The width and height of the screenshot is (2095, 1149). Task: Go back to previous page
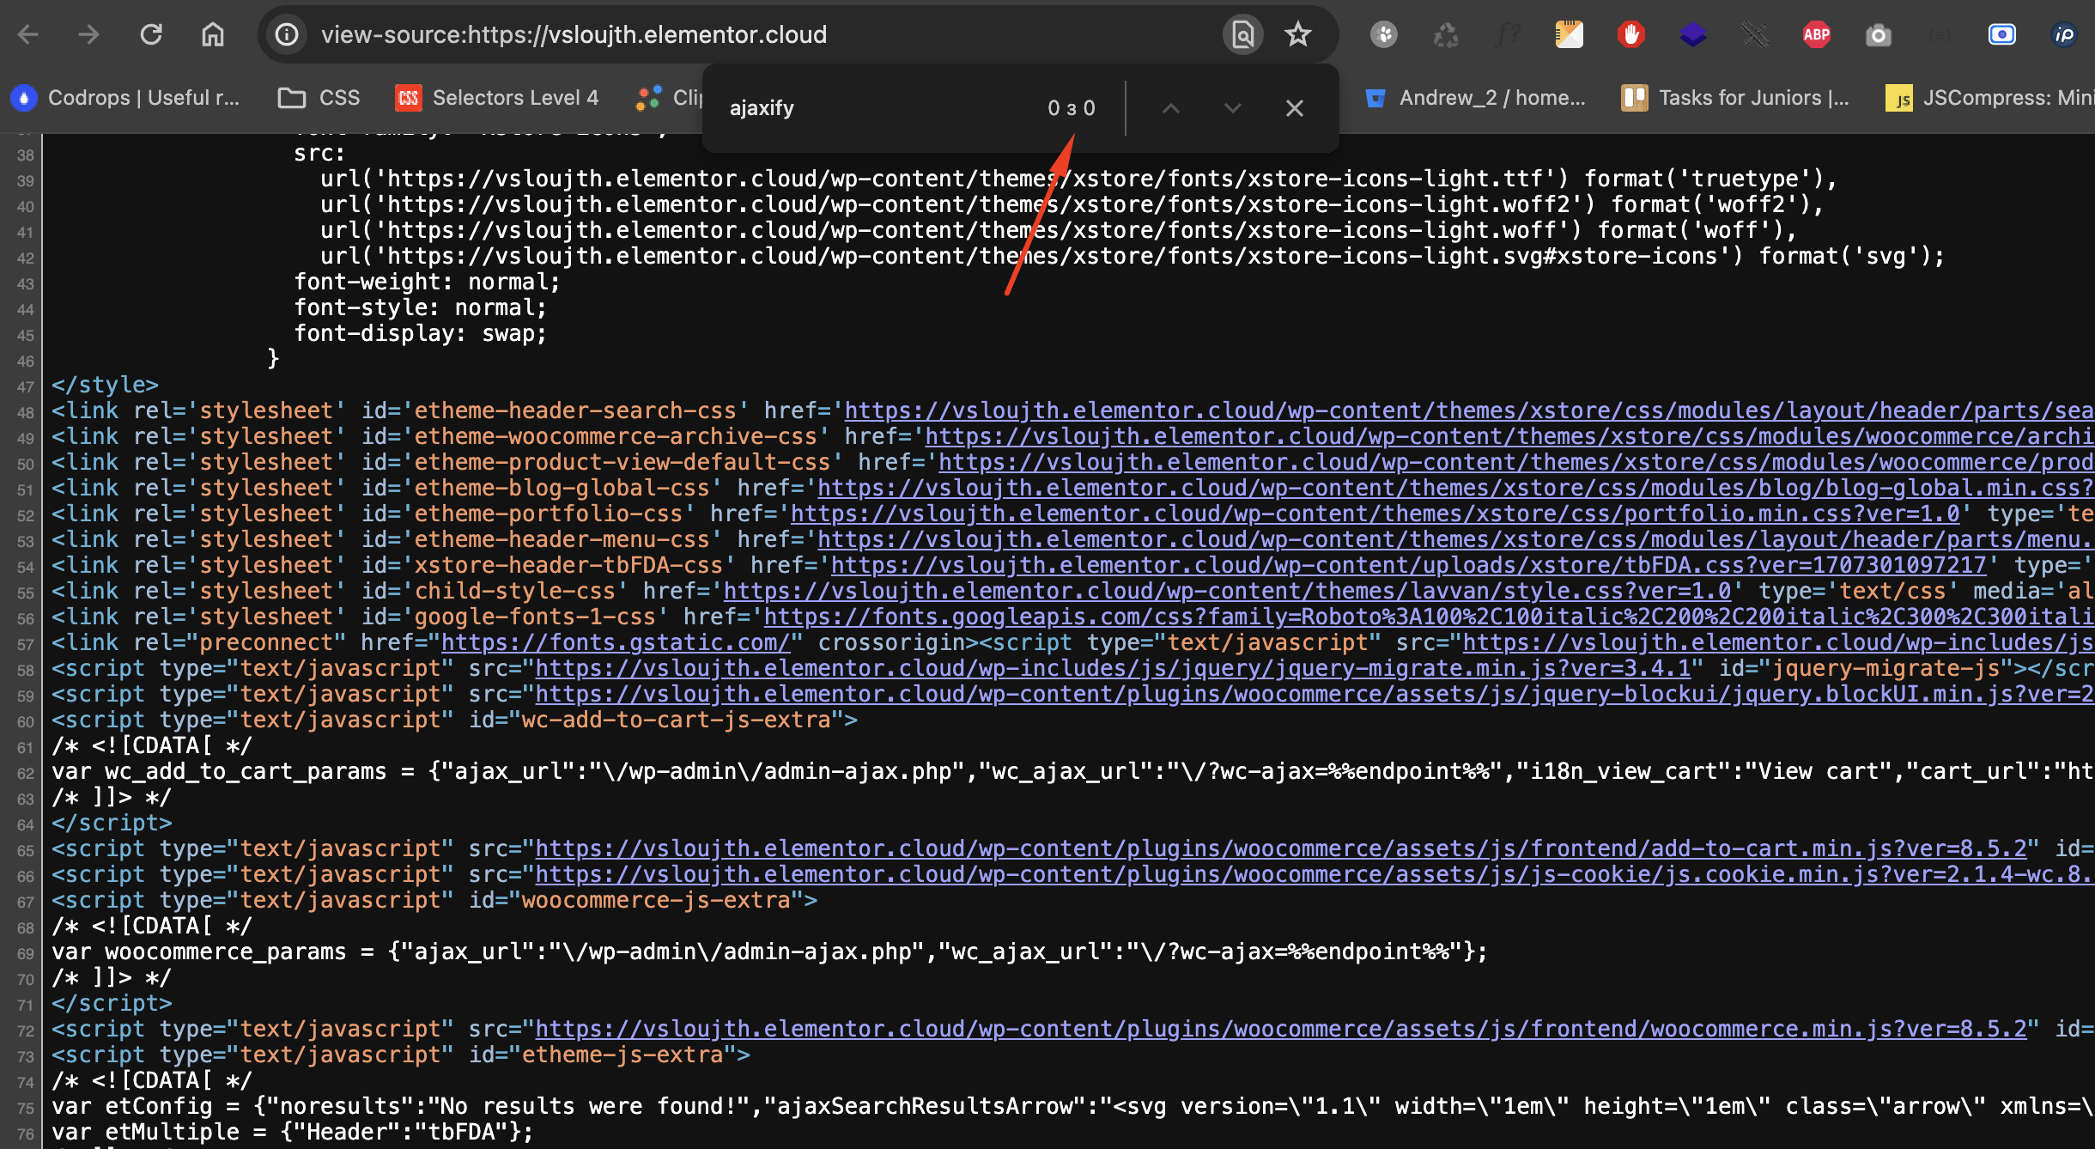[x=28, y=34]
